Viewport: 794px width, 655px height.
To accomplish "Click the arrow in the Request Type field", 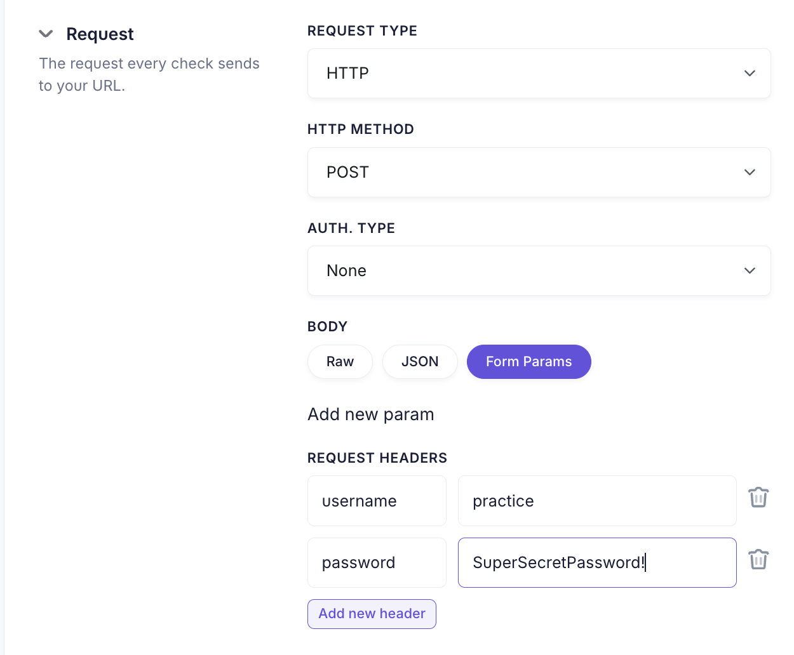I will pos(750,74).
